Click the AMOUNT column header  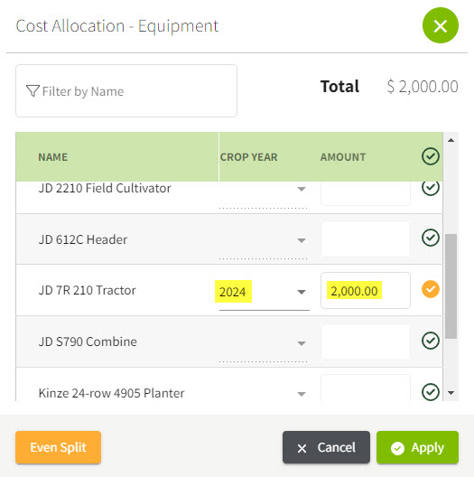[343, 157]
